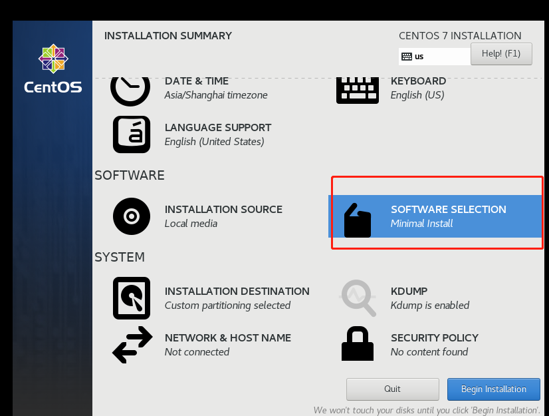Select the SECURITY POLICY label
The height and width of the screenshot is (416, 549).
click(x=435, y=337)
